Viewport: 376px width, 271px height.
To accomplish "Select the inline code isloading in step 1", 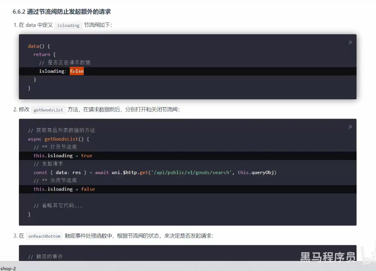I will [69, 25].
